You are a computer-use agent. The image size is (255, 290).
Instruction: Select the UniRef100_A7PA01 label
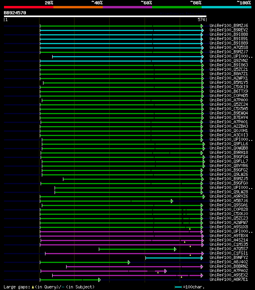[229, 122]
